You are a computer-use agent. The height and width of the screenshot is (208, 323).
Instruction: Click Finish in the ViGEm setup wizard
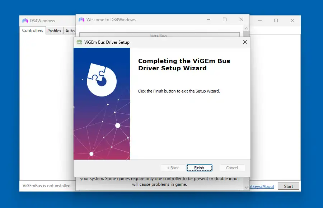click(200, 168)
